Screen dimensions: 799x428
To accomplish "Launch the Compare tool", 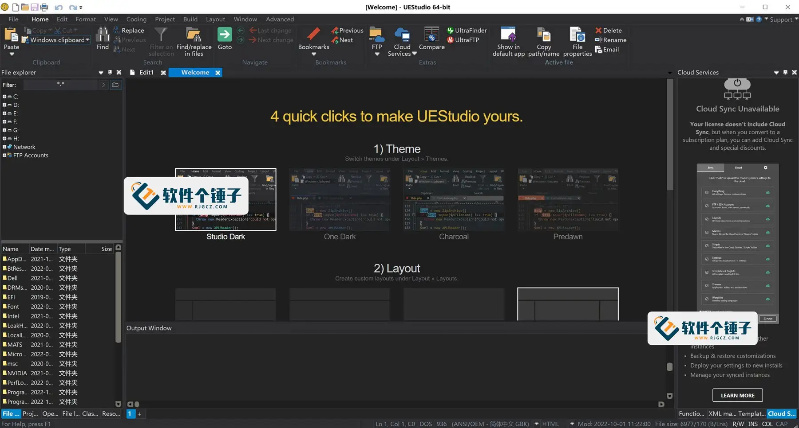I will (x=431, y=39).
